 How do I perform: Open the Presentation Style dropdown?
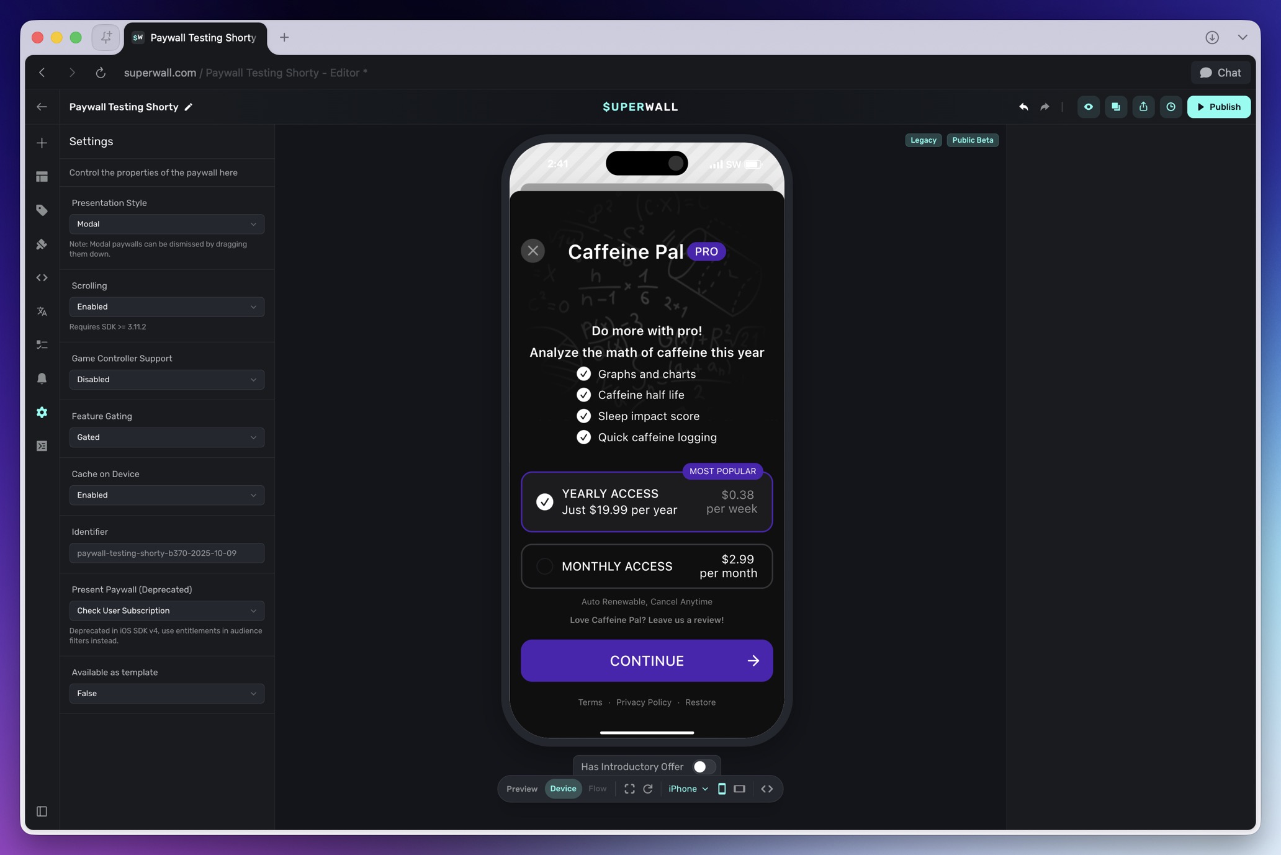tap(167, 224)
